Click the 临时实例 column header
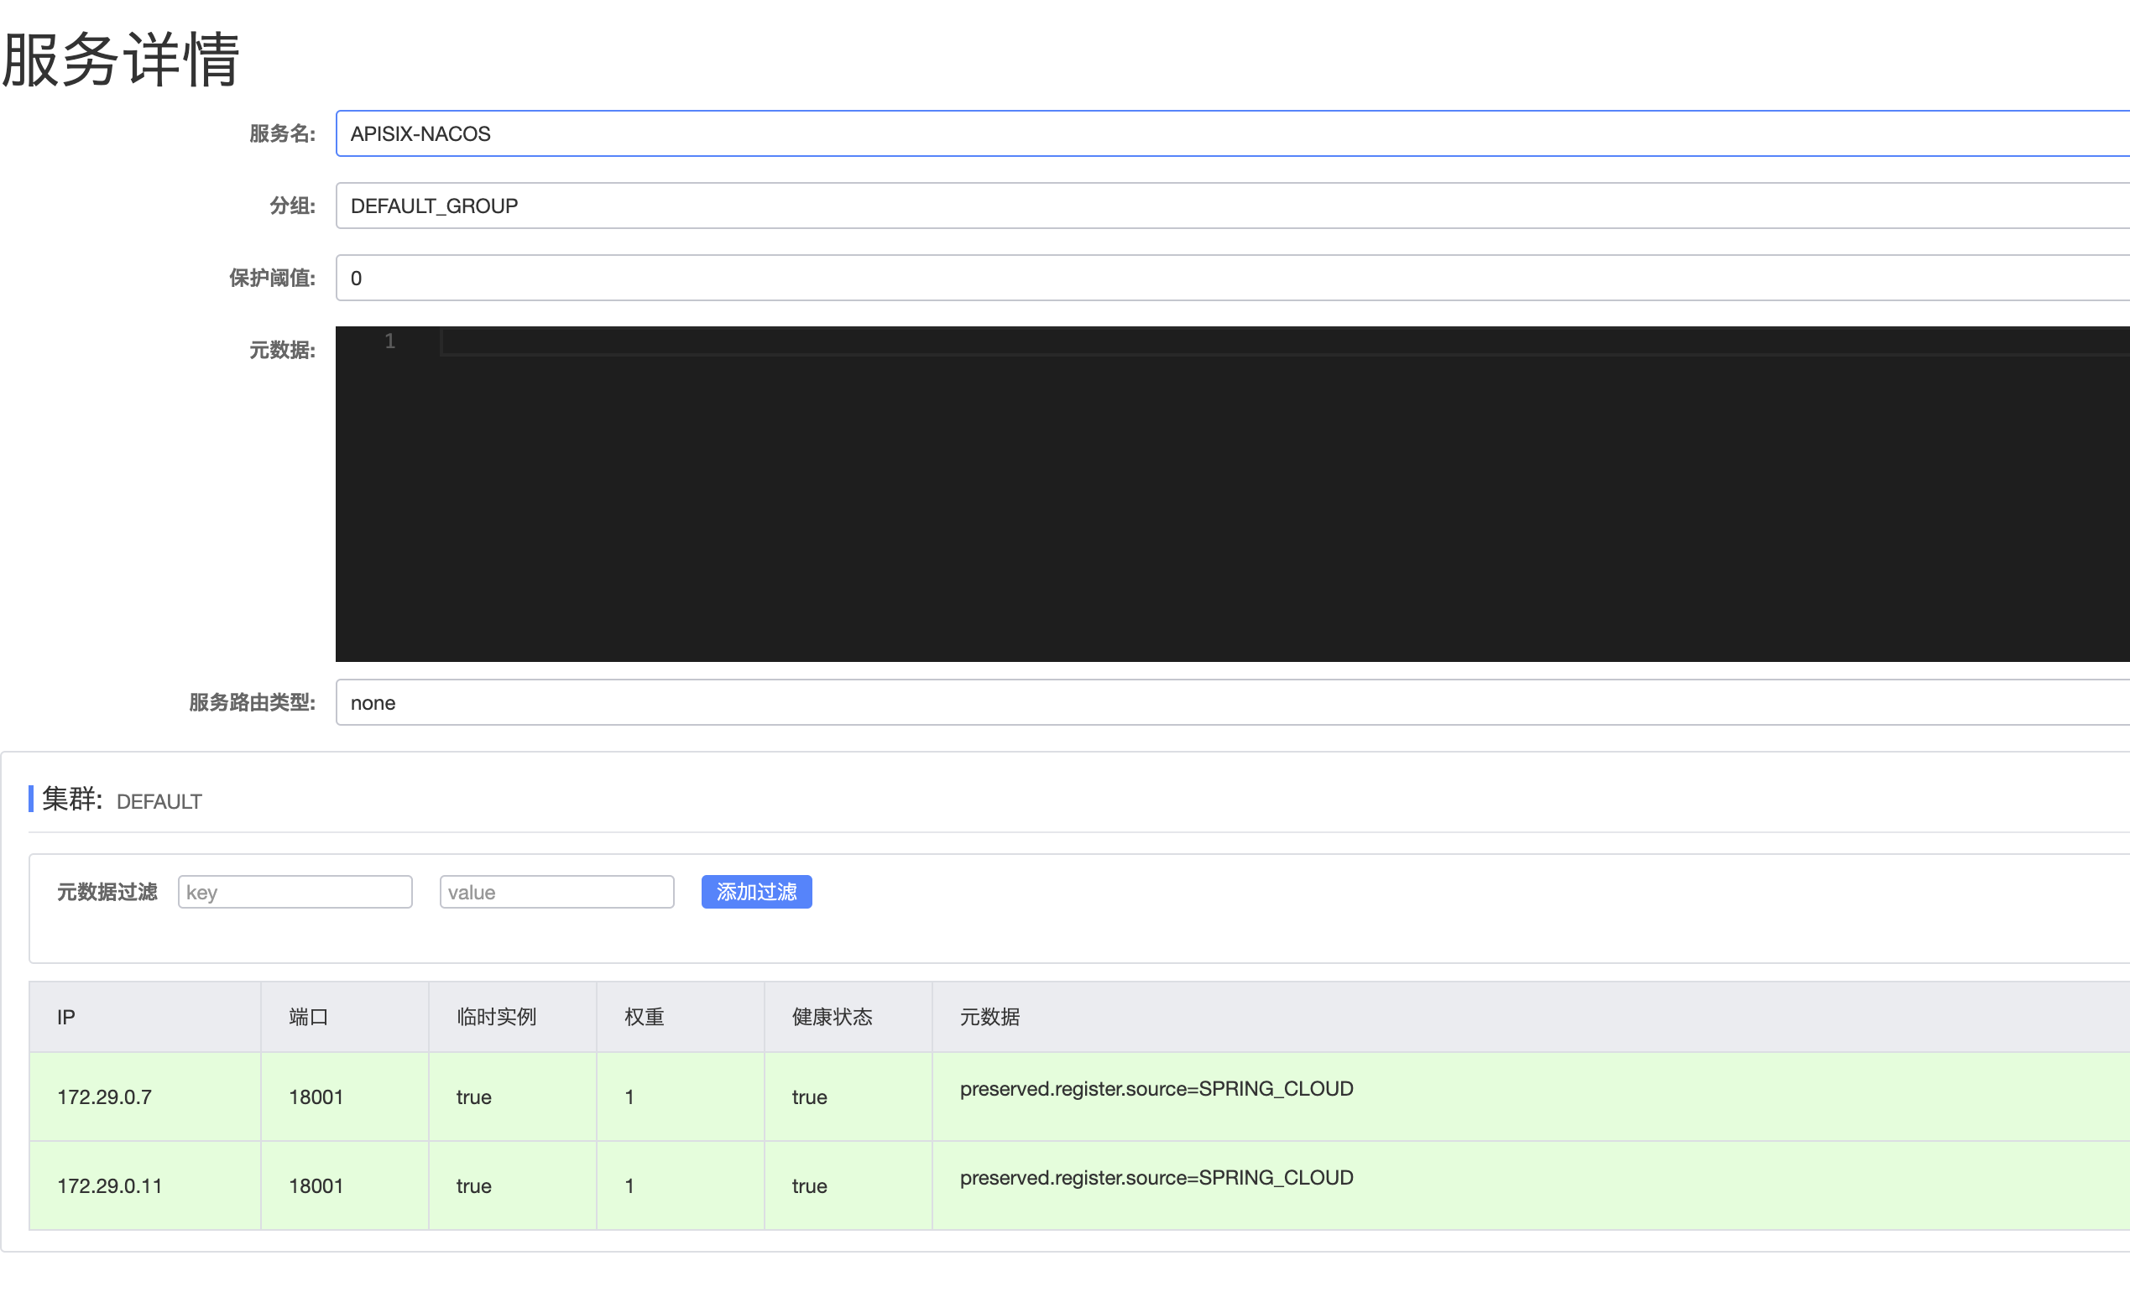This screenshot has width=2130, height=1292. point(496,1017)
